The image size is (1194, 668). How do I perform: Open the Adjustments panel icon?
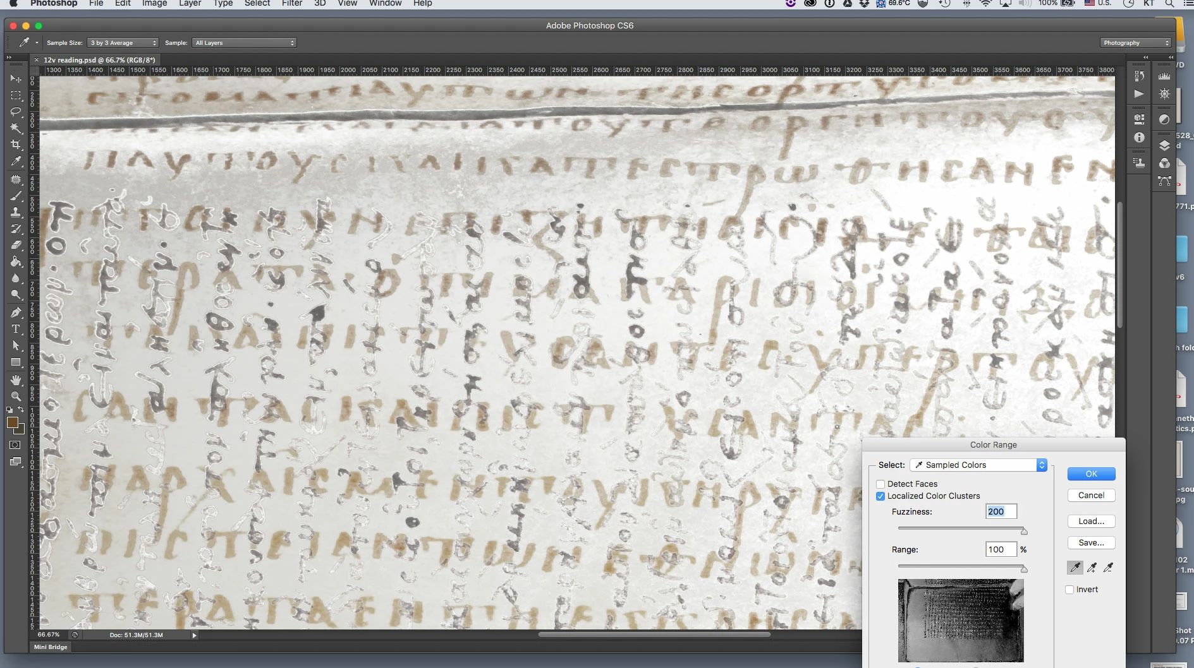pyautogui.click(x=1164, y=119)
